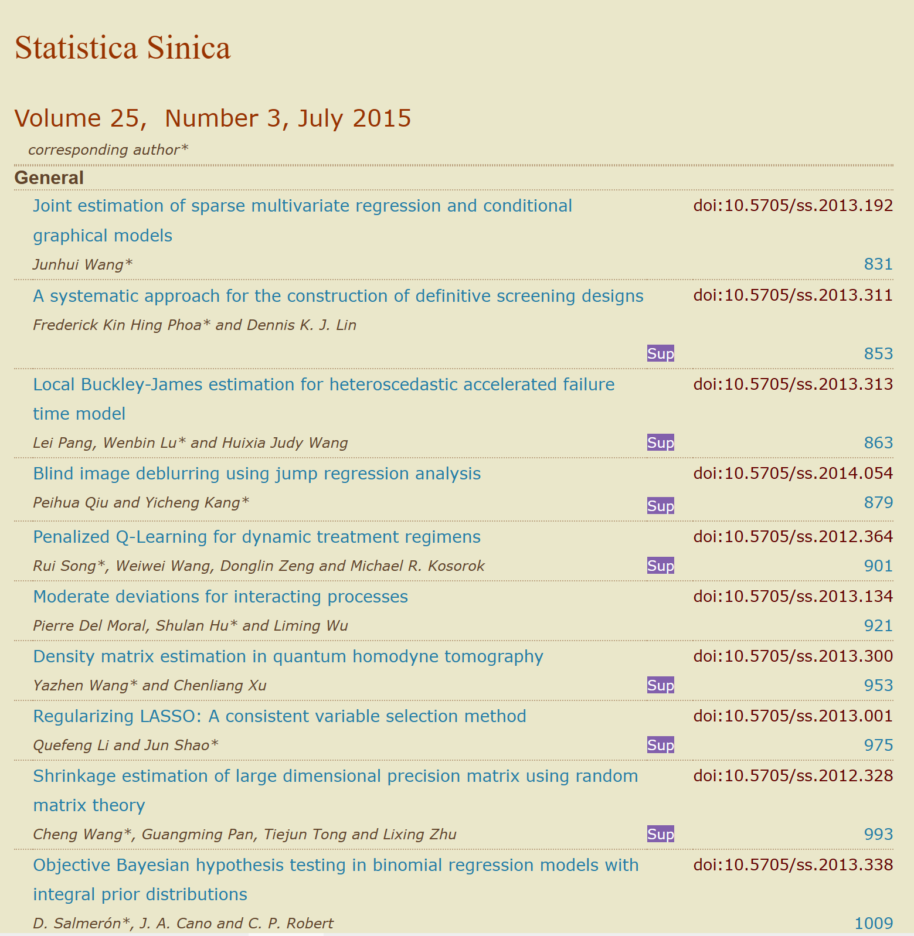Open the Local Buckley-James estimation article
This screenshot has width=914, height=936.
[x=323, y=384]
